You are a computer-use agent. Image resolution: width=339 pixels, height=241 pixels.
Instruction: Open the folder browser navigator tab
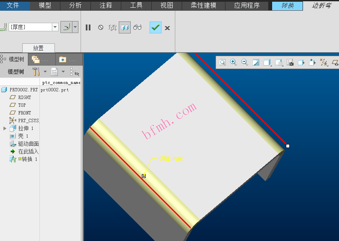click(x=41, y=60)
